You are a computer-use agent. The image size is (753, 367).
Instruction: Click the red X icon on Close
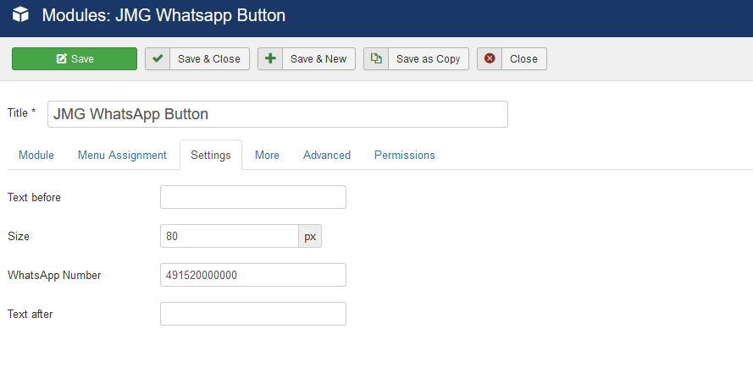pyautogui.click(x=490, y=59)
